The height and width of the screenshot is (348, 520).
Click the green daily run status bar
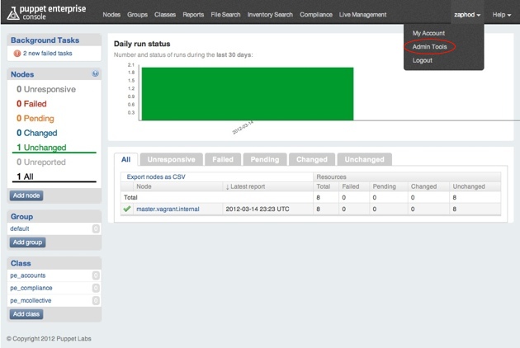click(x=248, y=94)
